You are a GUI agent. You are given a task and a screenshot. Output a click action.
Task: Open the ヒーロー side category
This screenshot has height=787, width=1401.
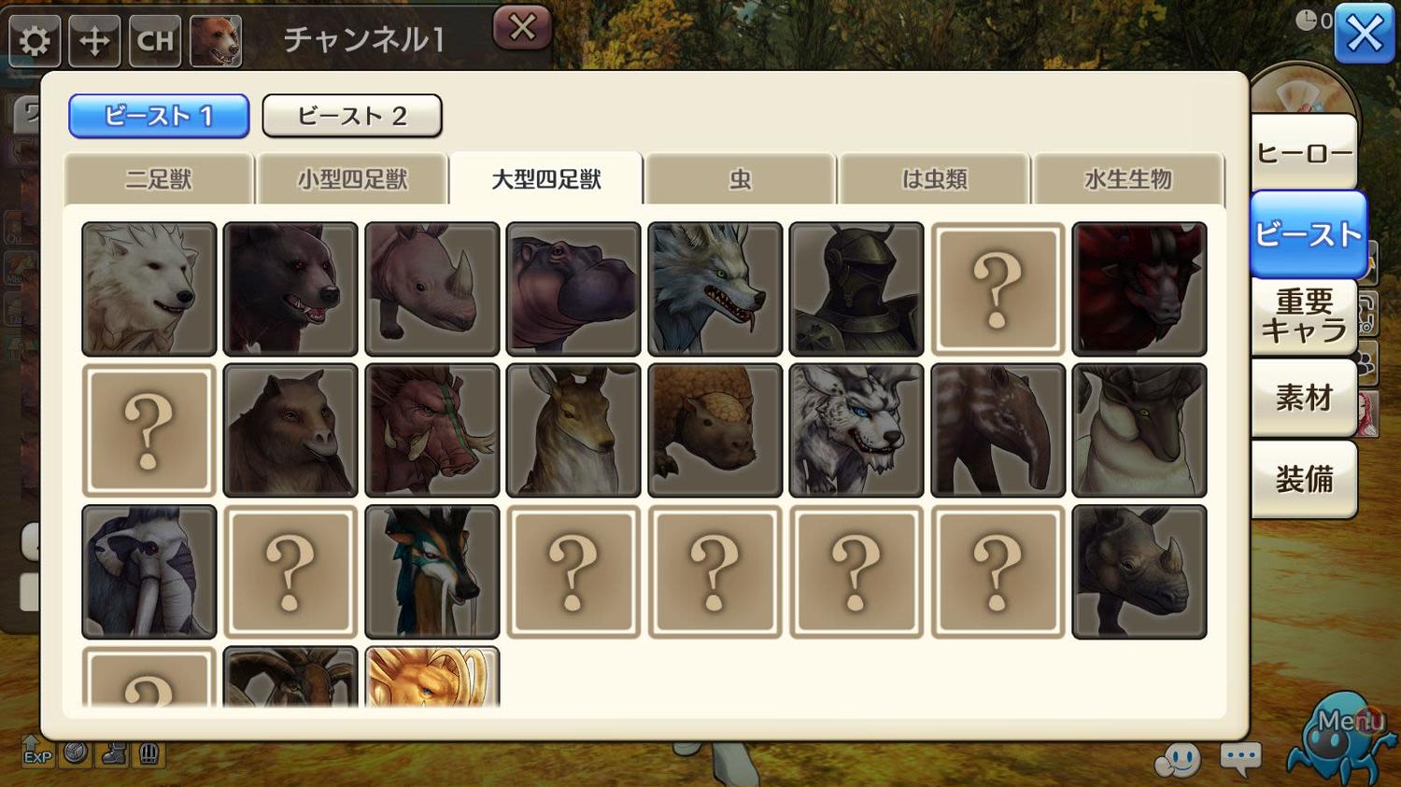1304,153
